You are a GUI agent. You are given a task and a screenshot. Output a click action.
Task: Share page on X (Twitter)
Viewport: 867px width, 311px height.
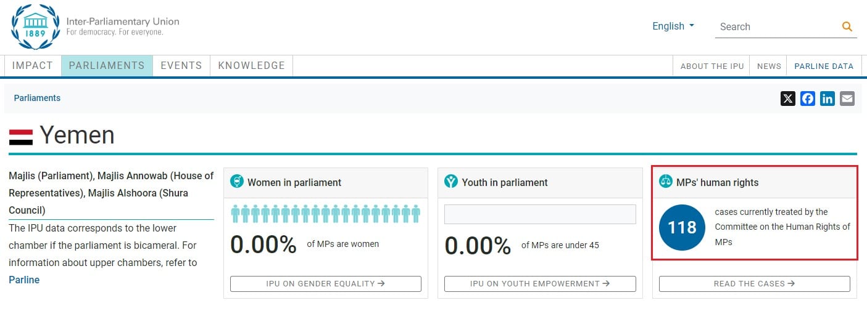(x=788, y=99)
